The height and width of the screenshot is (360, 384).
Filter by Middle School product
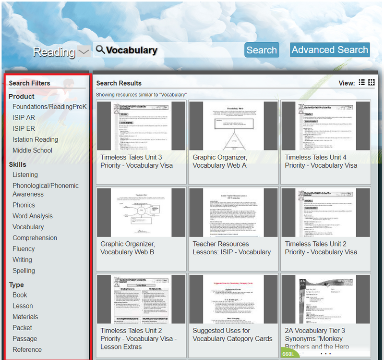pos(32,150)
